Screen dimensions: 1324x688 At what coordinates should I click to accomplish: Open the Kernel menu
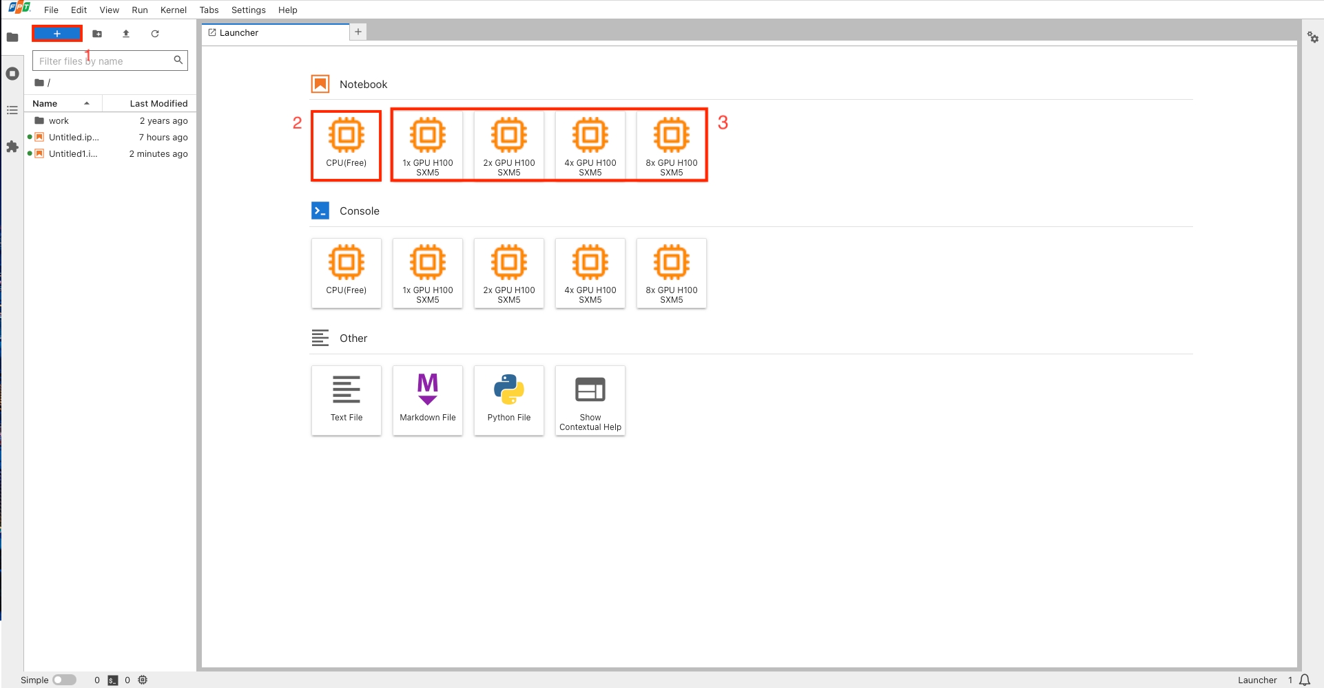pyautogui.click(x=173, y=10)
